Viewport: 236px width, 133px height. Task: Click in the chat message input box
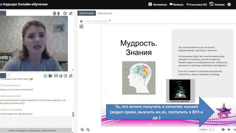[x=36, y=122]
